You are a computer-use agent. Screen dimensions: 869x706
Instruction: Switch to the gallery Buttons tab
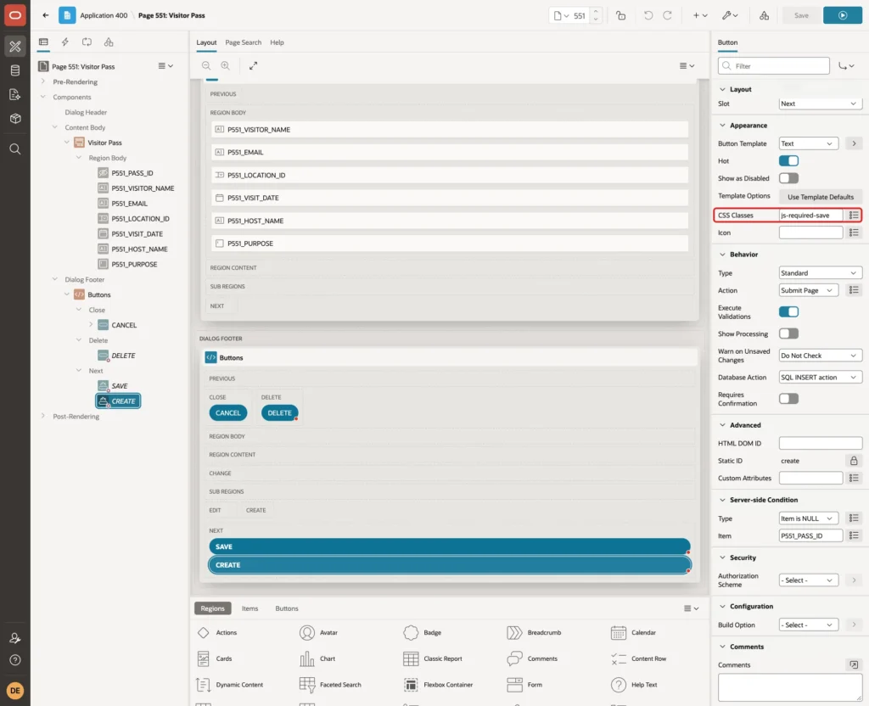pos(287,608)
